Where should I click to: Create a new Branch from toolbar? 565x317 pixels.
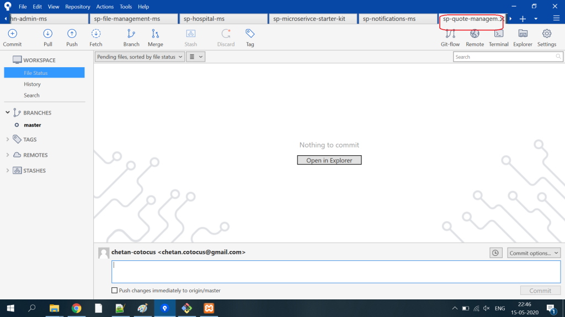coord(131,34)
